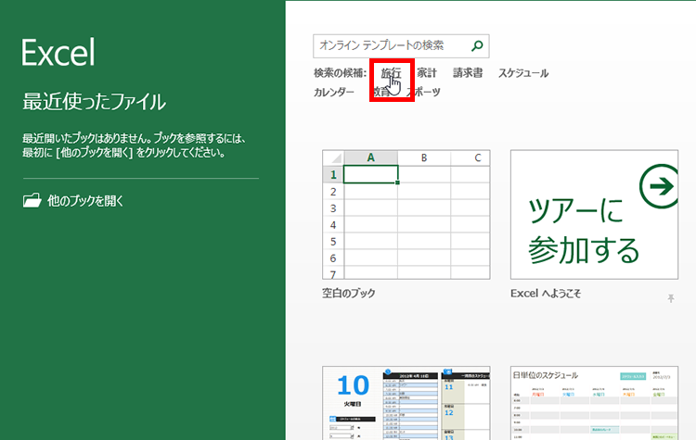Click the online template search field
The image size is (696, 440).
(401, 46)
